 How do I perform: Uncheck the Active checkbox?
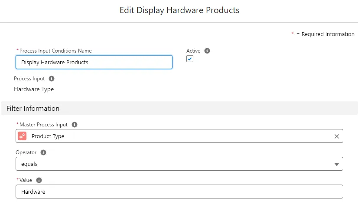(x=190, y=59)
